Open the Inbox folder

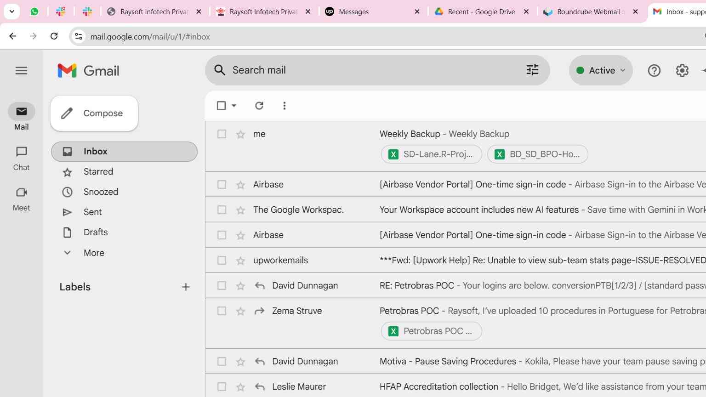(124, 152)
